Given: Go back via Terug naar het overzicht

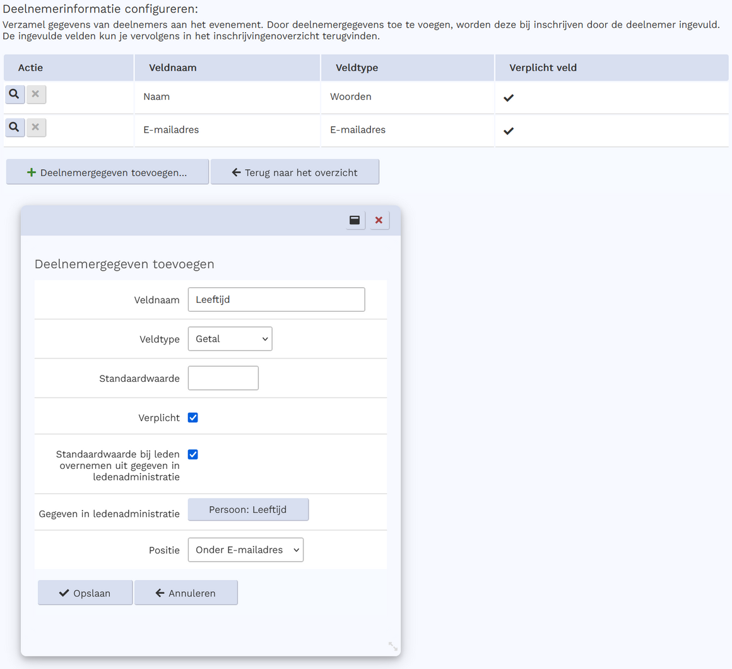Looking at the screenshot, I should (295, 172).
